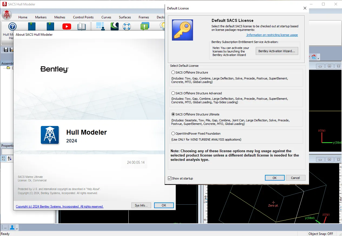Switch properties to categorized view
Image resolution: width=342 pixels, height=236 pixels.
coord(4,158)
